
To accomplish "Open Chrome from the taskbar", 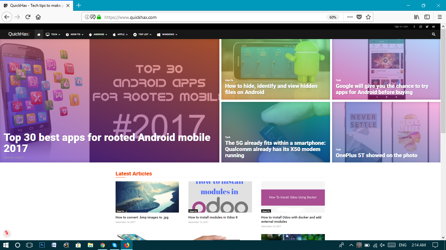I will pyautogui.click(x=103, y=245).
